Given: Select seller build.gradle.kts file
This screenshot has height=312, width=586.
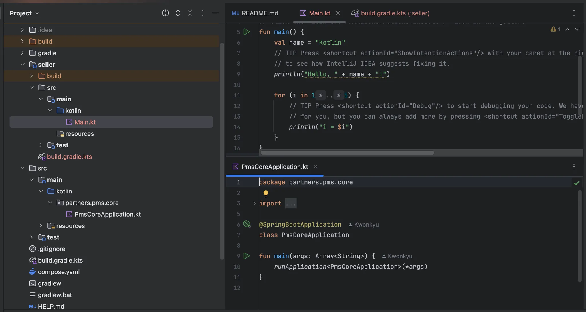Looking at the screenshot, I should [x=69, y=157].
